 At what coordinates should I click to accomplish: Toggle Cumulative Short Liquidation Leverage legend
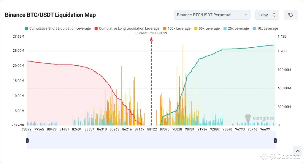(58, 28)
